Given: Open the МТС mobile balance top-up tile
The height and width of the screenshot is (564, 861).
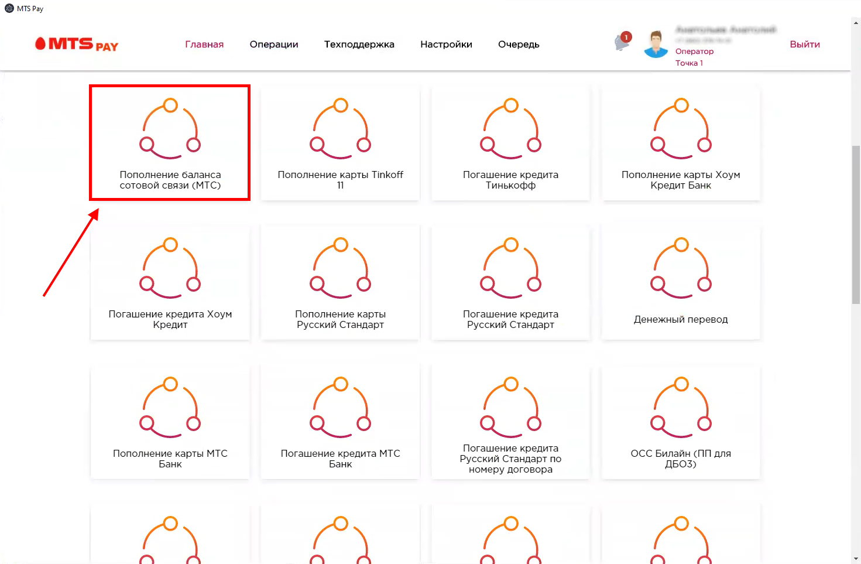Looking at the screenshot, I should point(170,142).
